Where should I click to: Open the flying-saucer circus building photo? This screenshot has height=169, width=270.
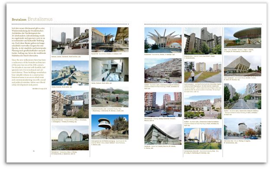(242, 38)
